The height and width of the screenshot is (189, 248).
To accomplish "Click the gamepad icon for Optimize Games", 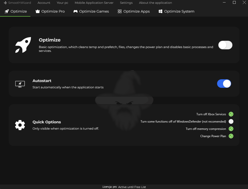I will coord(75,11).
